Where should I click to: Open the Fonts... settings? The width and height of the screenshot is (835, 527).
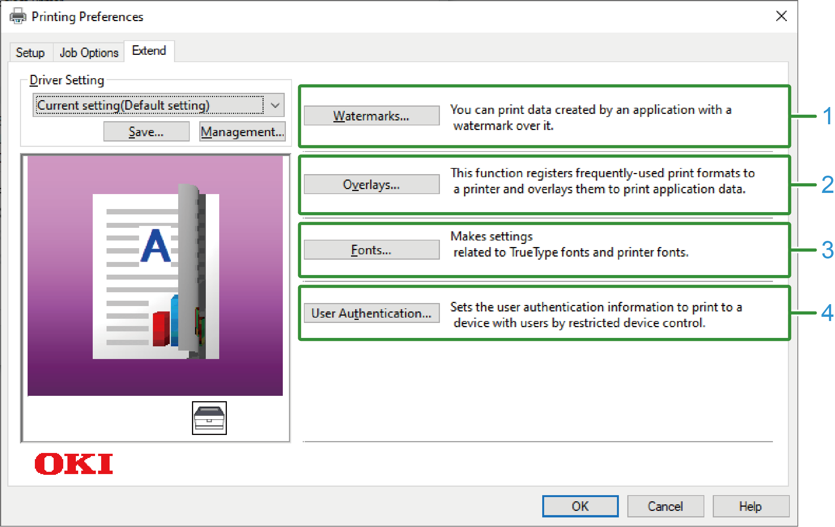[371, 250]
